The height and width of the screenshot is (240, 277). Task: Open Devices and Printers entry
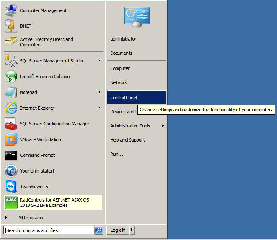pos(124,112)
